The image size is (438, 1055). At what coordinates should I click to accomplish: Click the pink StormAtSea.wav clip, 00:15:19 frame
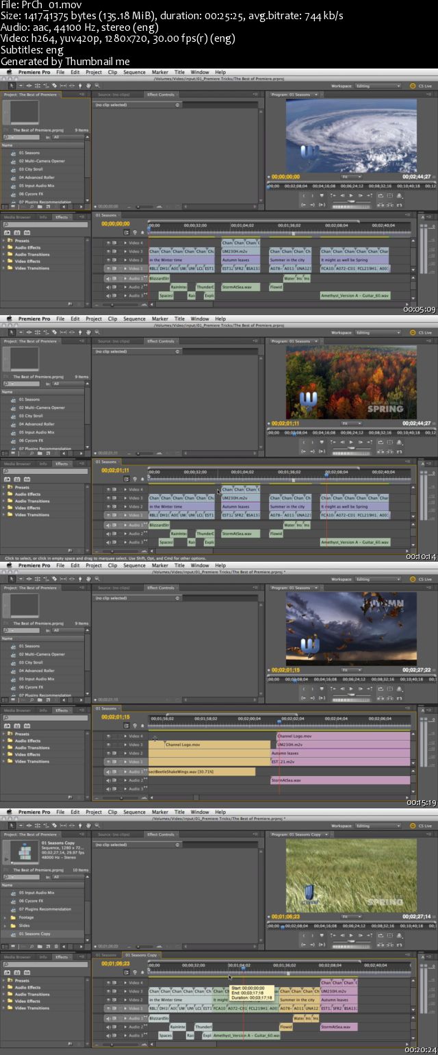(x=341, y=780)
